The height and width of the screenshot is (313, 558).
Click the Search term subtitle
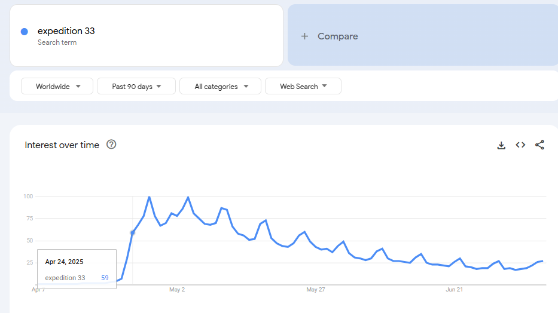(57, 42)
